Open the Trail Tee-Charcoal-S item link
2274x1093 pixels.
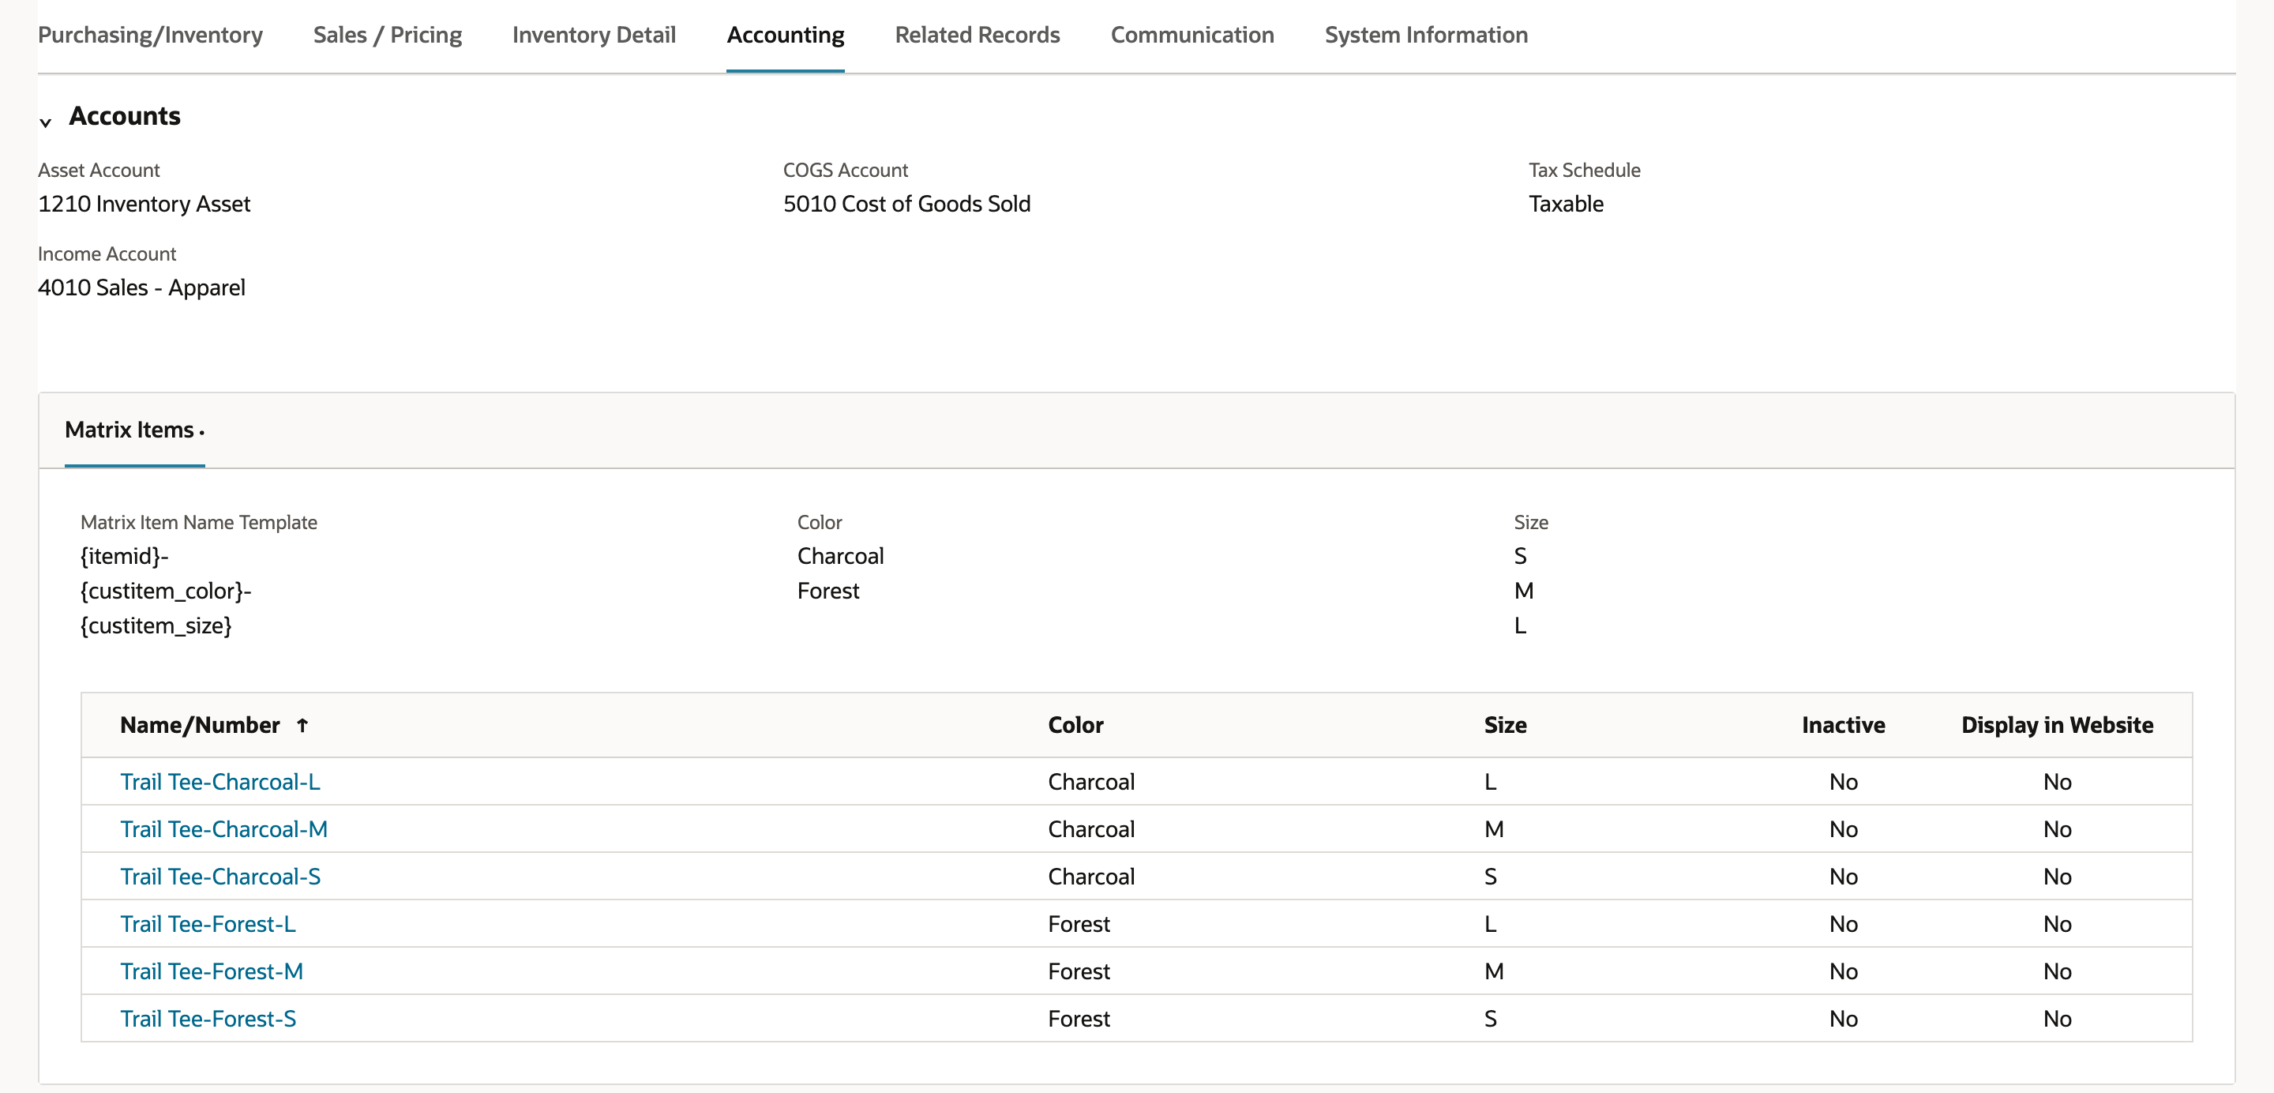click(220, 877)
